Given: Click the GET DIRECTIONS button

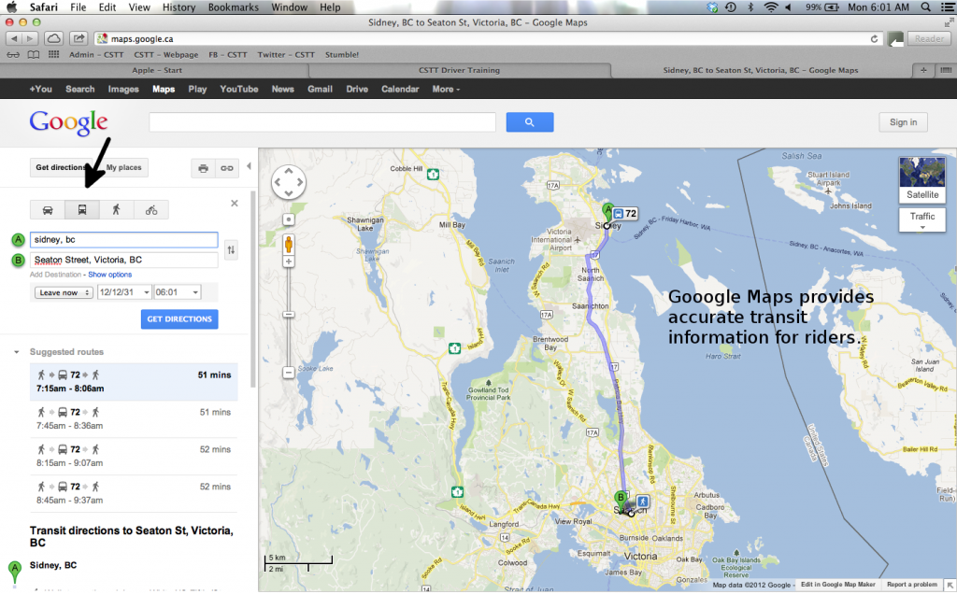Looking at the screenshot, I should pyautogui.click(x=179, y=318).
